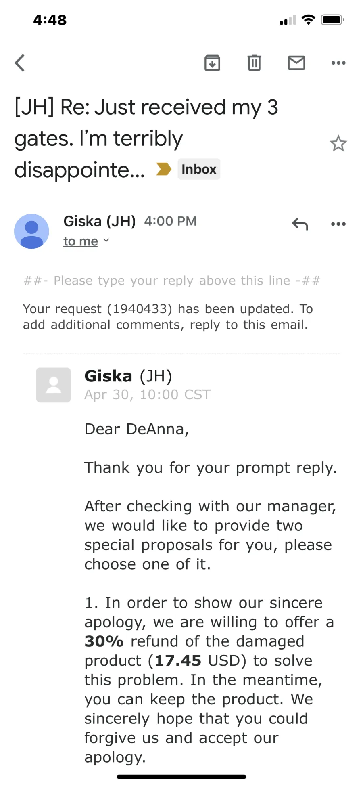Image resolution: width=363 pixels, height=786 pixels.
Task: Tap the gray Giska profile placeholder image
Action: click(x=53, y=385)
